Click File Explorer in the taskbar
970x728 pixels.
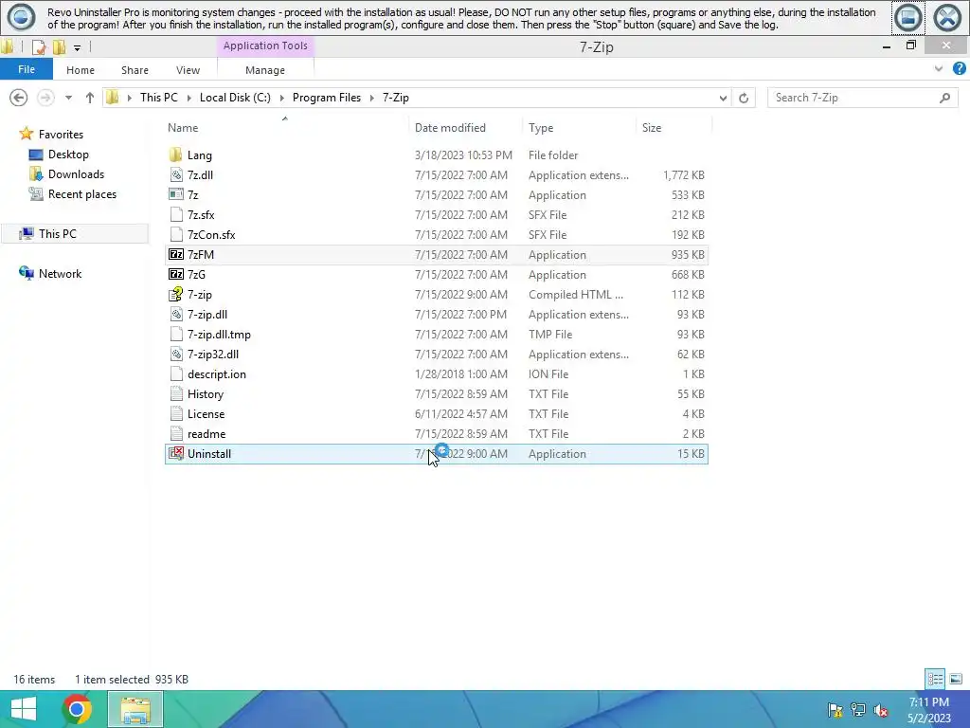(x=135, y=709)
